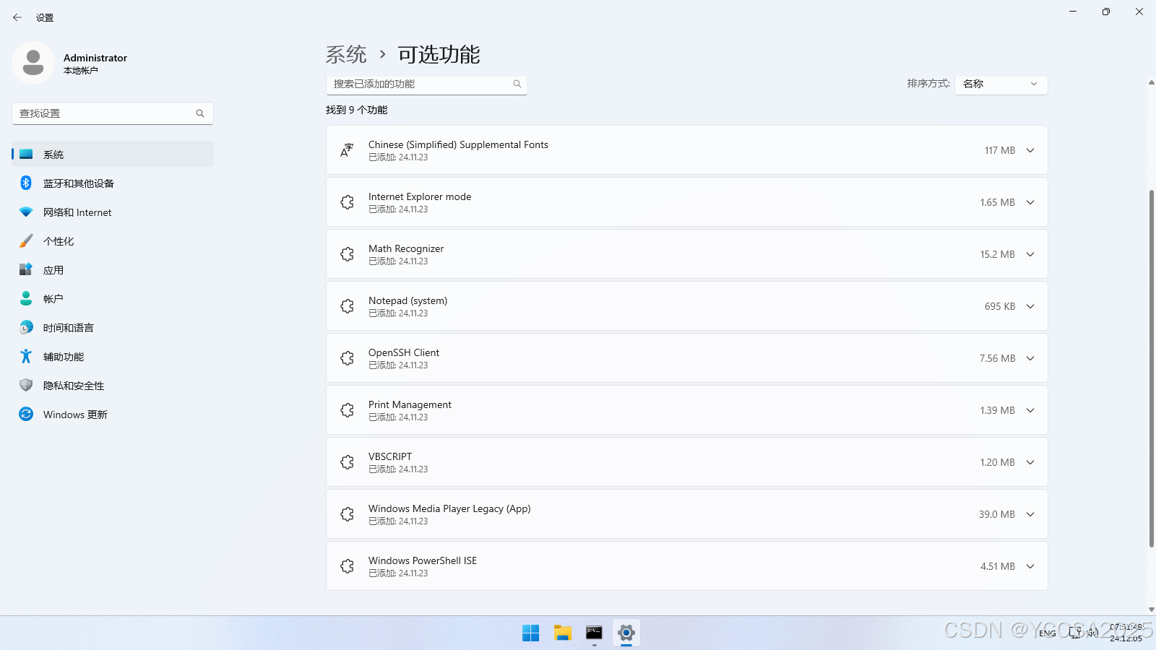Click the paintbrush icon for 个性化

26,240
